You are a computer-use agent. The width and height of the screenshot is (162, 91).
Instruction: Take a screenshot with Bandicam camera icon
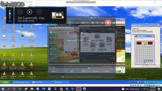(x=114, y=23)
